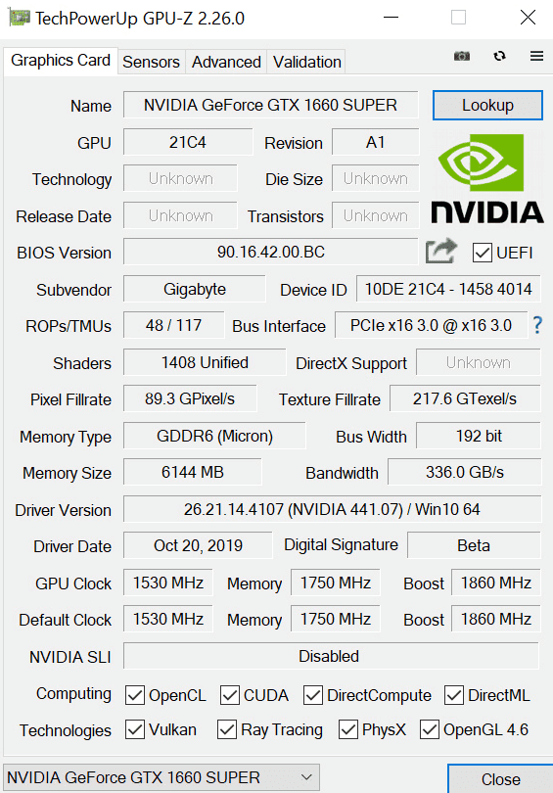The height and width of the screenshot is (793, 553).
Task: Click the BIOS export share arrow icon
Action: point(441,252)
